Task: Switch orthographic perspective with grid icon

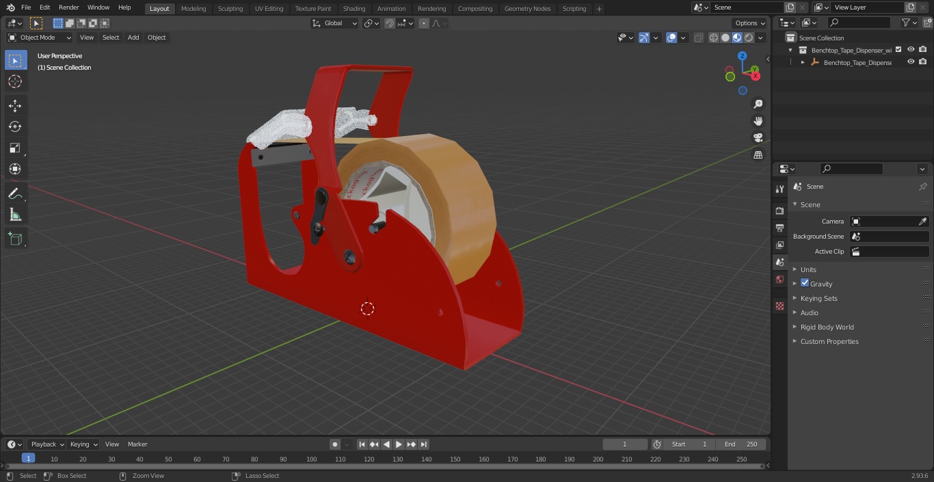Action: click(758, 155)
